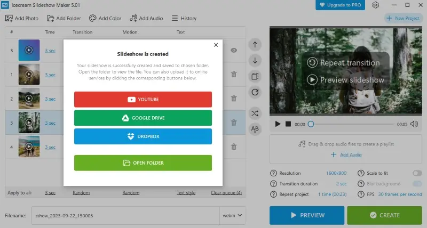
Task: Open Apply to all Random transition
Action: coord(81,193)
